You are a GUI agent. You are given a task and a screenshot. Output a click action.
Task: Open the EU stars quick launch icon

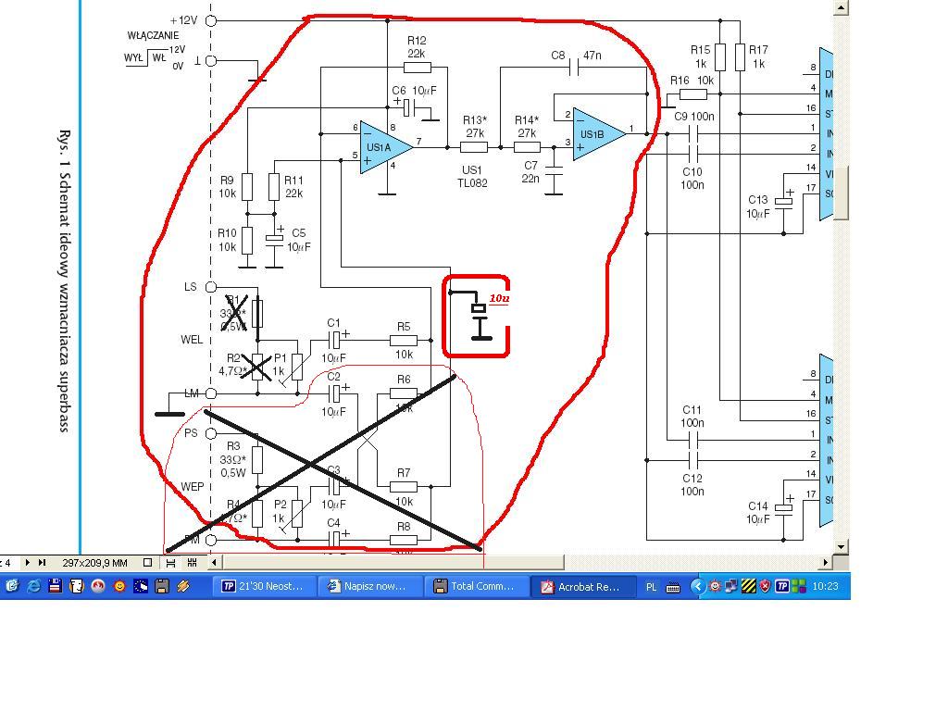coord(141,585)
